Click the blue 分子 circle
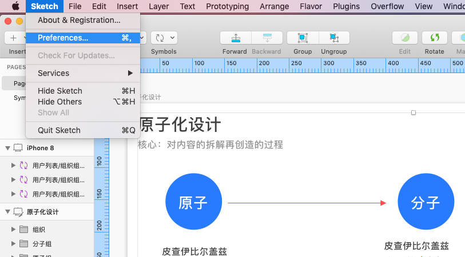 [x=426, y=202]
